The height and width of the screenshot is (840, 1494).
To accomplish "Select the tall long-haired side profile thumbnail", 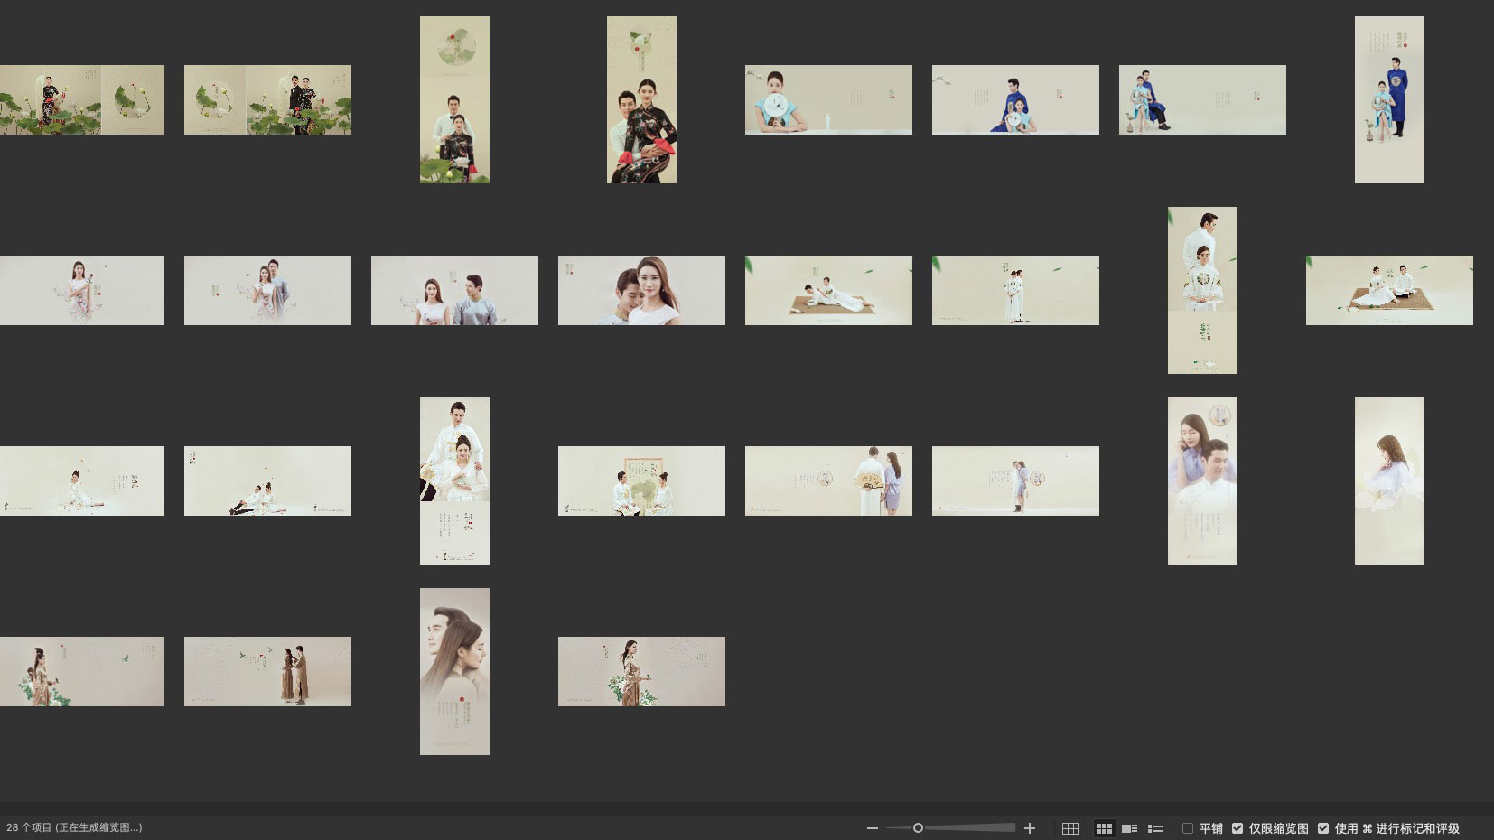I will pyautogui.click(x=454, y=671).
